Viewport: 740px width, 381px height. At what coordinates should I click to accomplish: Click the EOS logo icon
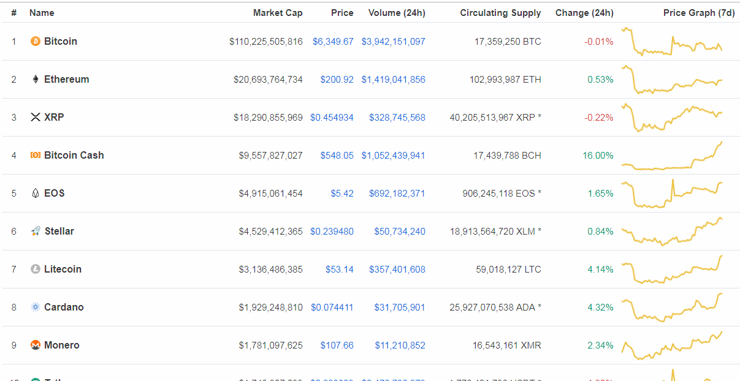click(36, 194)
